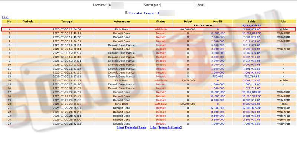Select the 20,000,000 Tarik Dana row

[x=149, y=104]
